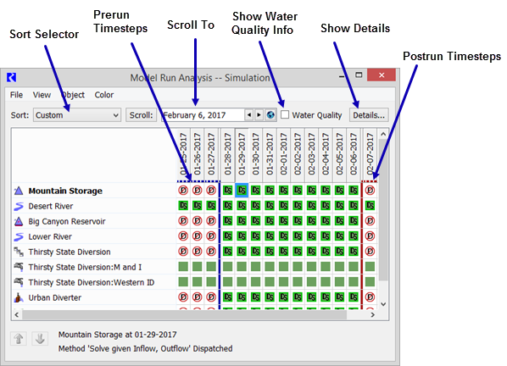Screen dimensions: 507x366
Task: Open the Sort dropdown showing Custom
Action: pos(77,115)
